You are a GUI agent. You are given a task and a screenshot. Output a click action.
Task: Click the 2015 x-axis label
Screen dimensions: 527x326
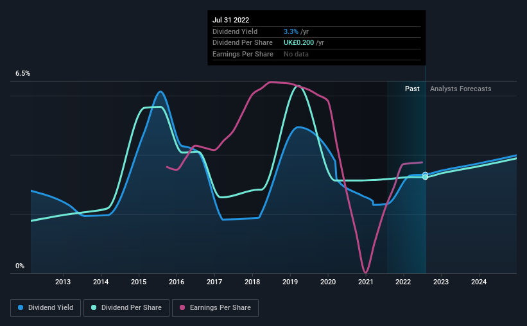click(139, 282)
